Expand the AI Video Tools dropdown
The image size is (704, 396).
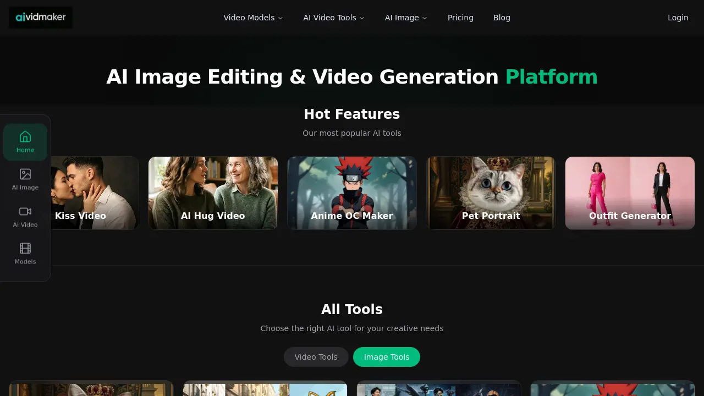334,18
